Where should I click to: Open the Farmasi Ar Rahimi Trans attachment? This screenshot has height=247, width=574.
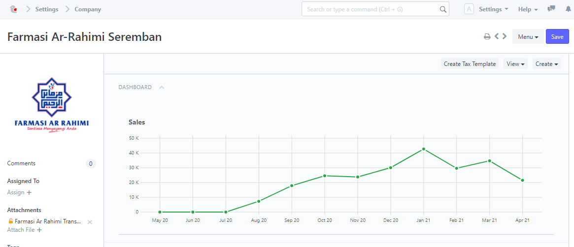point(48,221)
